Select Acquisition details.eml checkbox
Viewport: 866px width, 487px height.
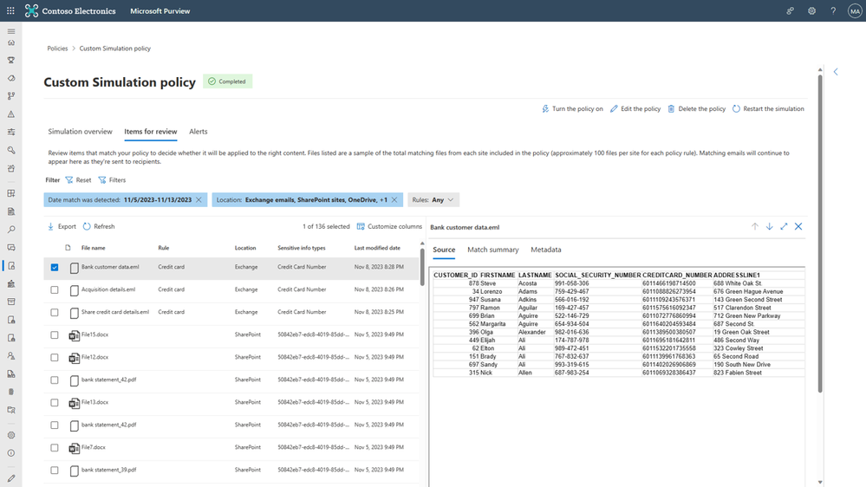pyautogui.click(x=54, y=290)
